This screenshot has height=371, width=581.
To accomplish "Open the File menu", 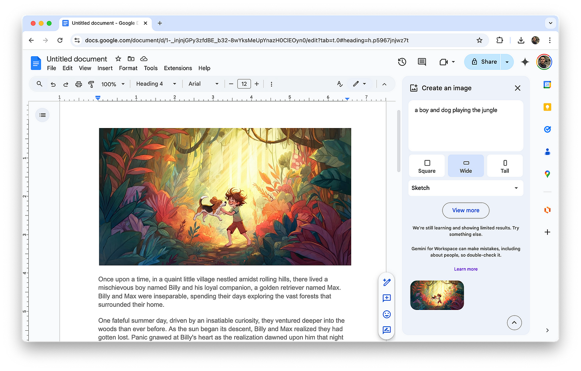I will (51, 68).
